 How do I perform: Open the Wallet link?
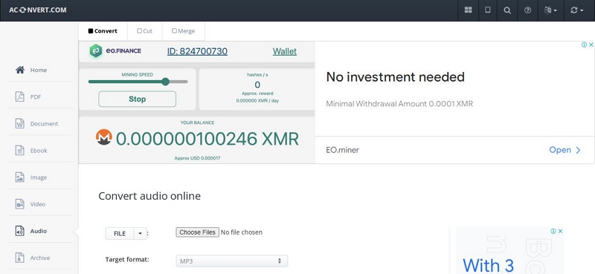[285, 51]
